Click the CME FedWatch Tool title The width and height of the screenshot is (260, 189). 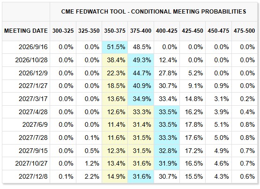(154, 12)
